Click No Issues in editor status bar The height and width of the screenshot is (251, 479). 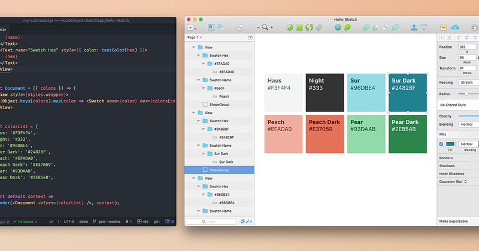pos(23,222)
